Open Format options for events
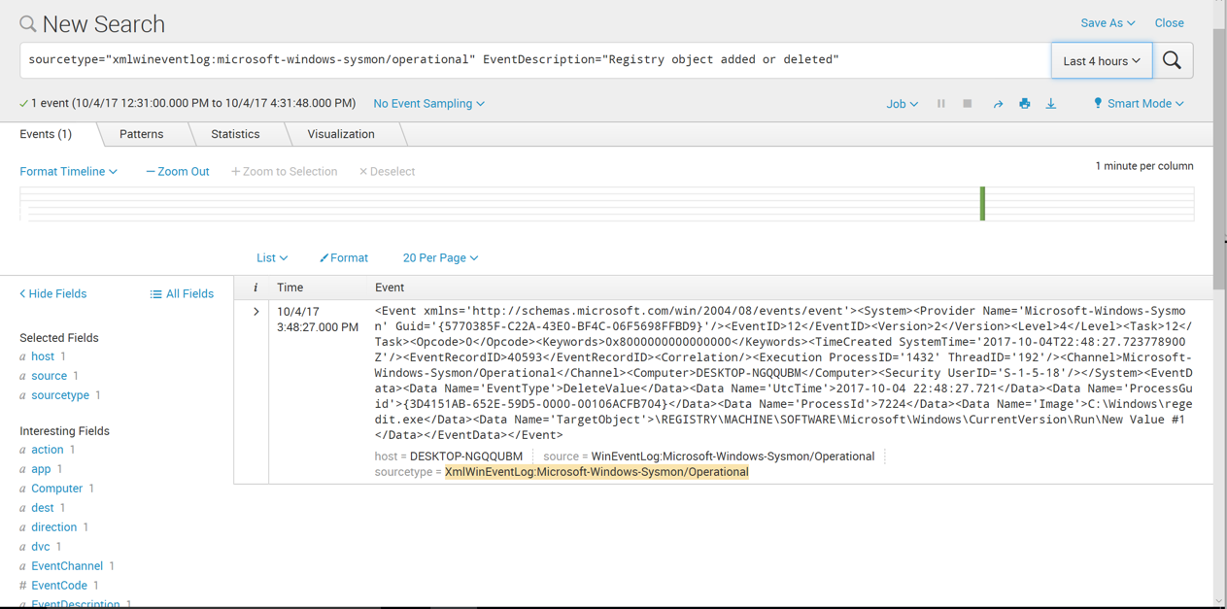1227x609 pixels. click(x=344, y=257)
